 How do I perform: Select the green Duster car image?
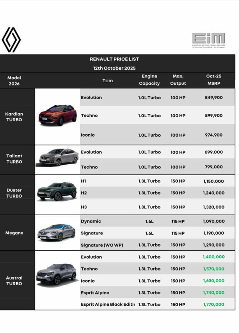(x=57, y=192)
